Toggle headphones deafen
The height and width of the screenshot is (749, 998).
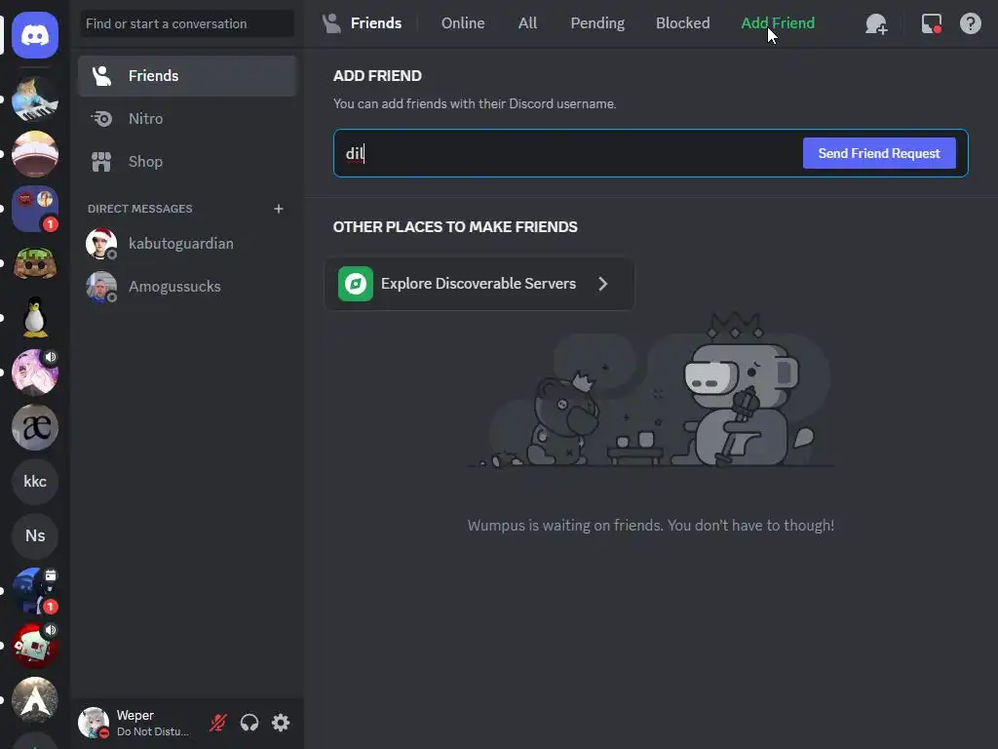(249, 723)
